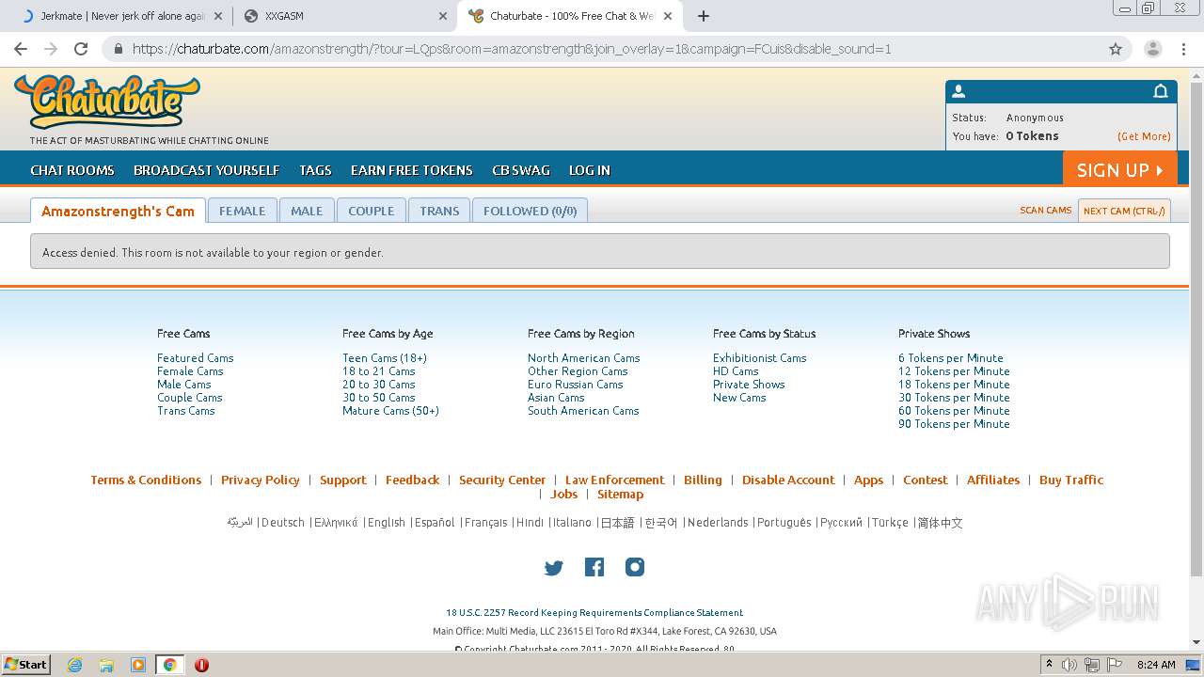Image resolution: width=1204 pixels, height=677 pixels.
Task: Select the TRANS tab
Action: tap(439, 211)
